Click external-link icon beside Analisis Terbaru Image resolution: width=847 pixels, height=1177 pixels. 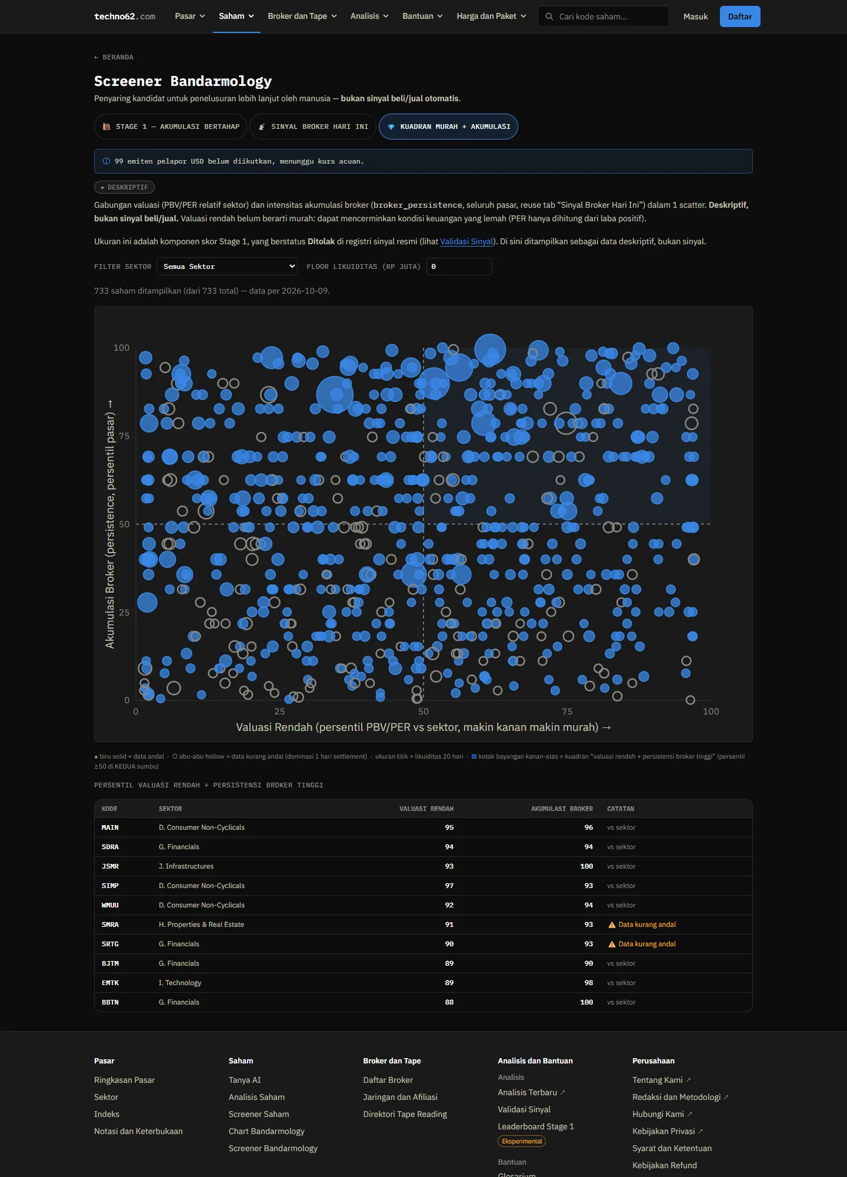[563, 1092]
